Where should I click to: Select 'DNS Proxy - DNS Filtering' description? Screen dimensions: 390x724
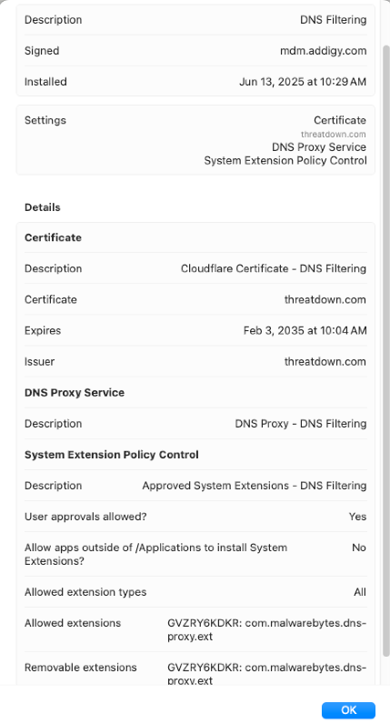(x=301, y=424)
